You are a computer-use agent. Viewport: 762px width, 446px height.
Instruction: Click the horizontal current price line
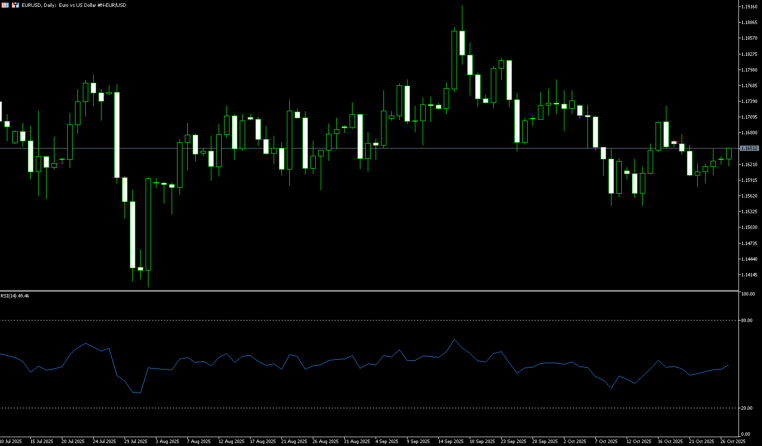343,148
